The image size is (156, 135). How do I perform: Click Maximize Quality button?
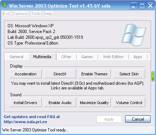95,103
